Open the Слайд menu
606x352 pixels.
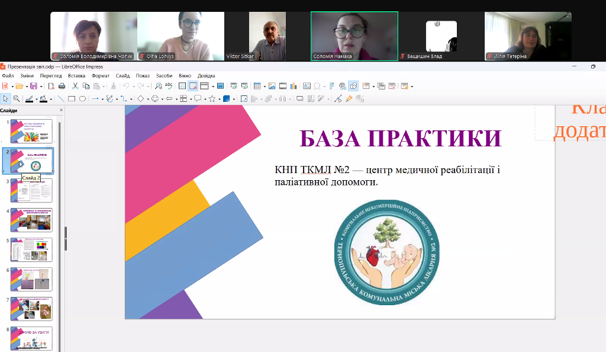[121, 75]
